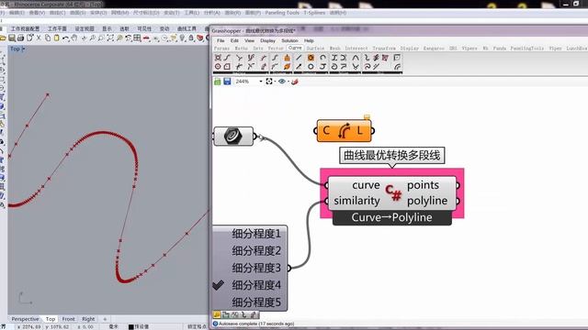Open the Grasshopper View menu

pos(249,40)
